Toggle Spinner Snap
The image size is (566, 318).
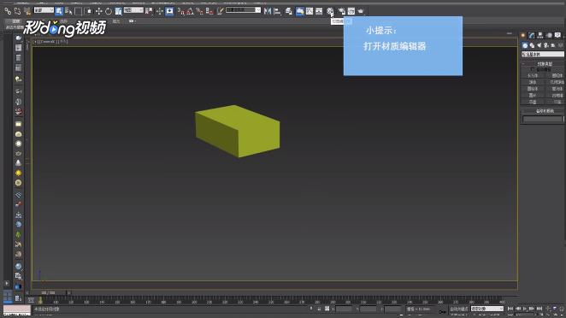pyautogui.click(x=209, y=11)
